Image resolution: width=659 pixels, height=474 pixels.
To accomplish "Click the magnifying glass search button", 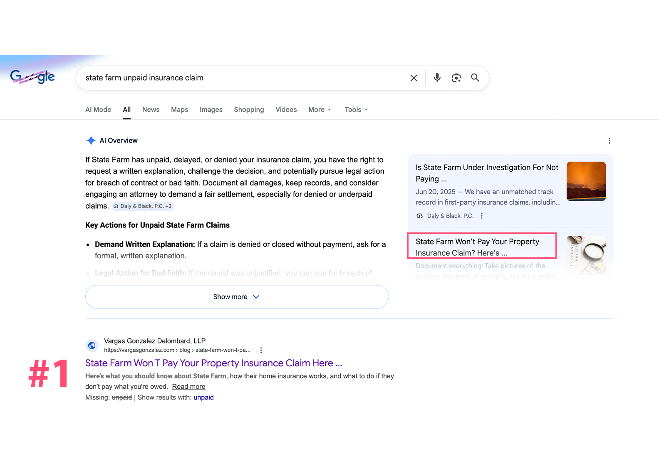I will [475, 78].
